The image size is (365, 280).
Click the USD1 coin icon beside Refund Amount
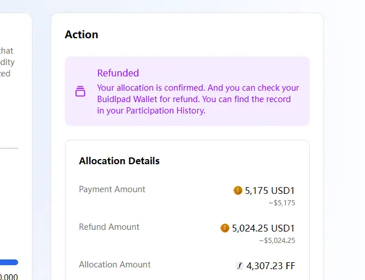point(224,228)
